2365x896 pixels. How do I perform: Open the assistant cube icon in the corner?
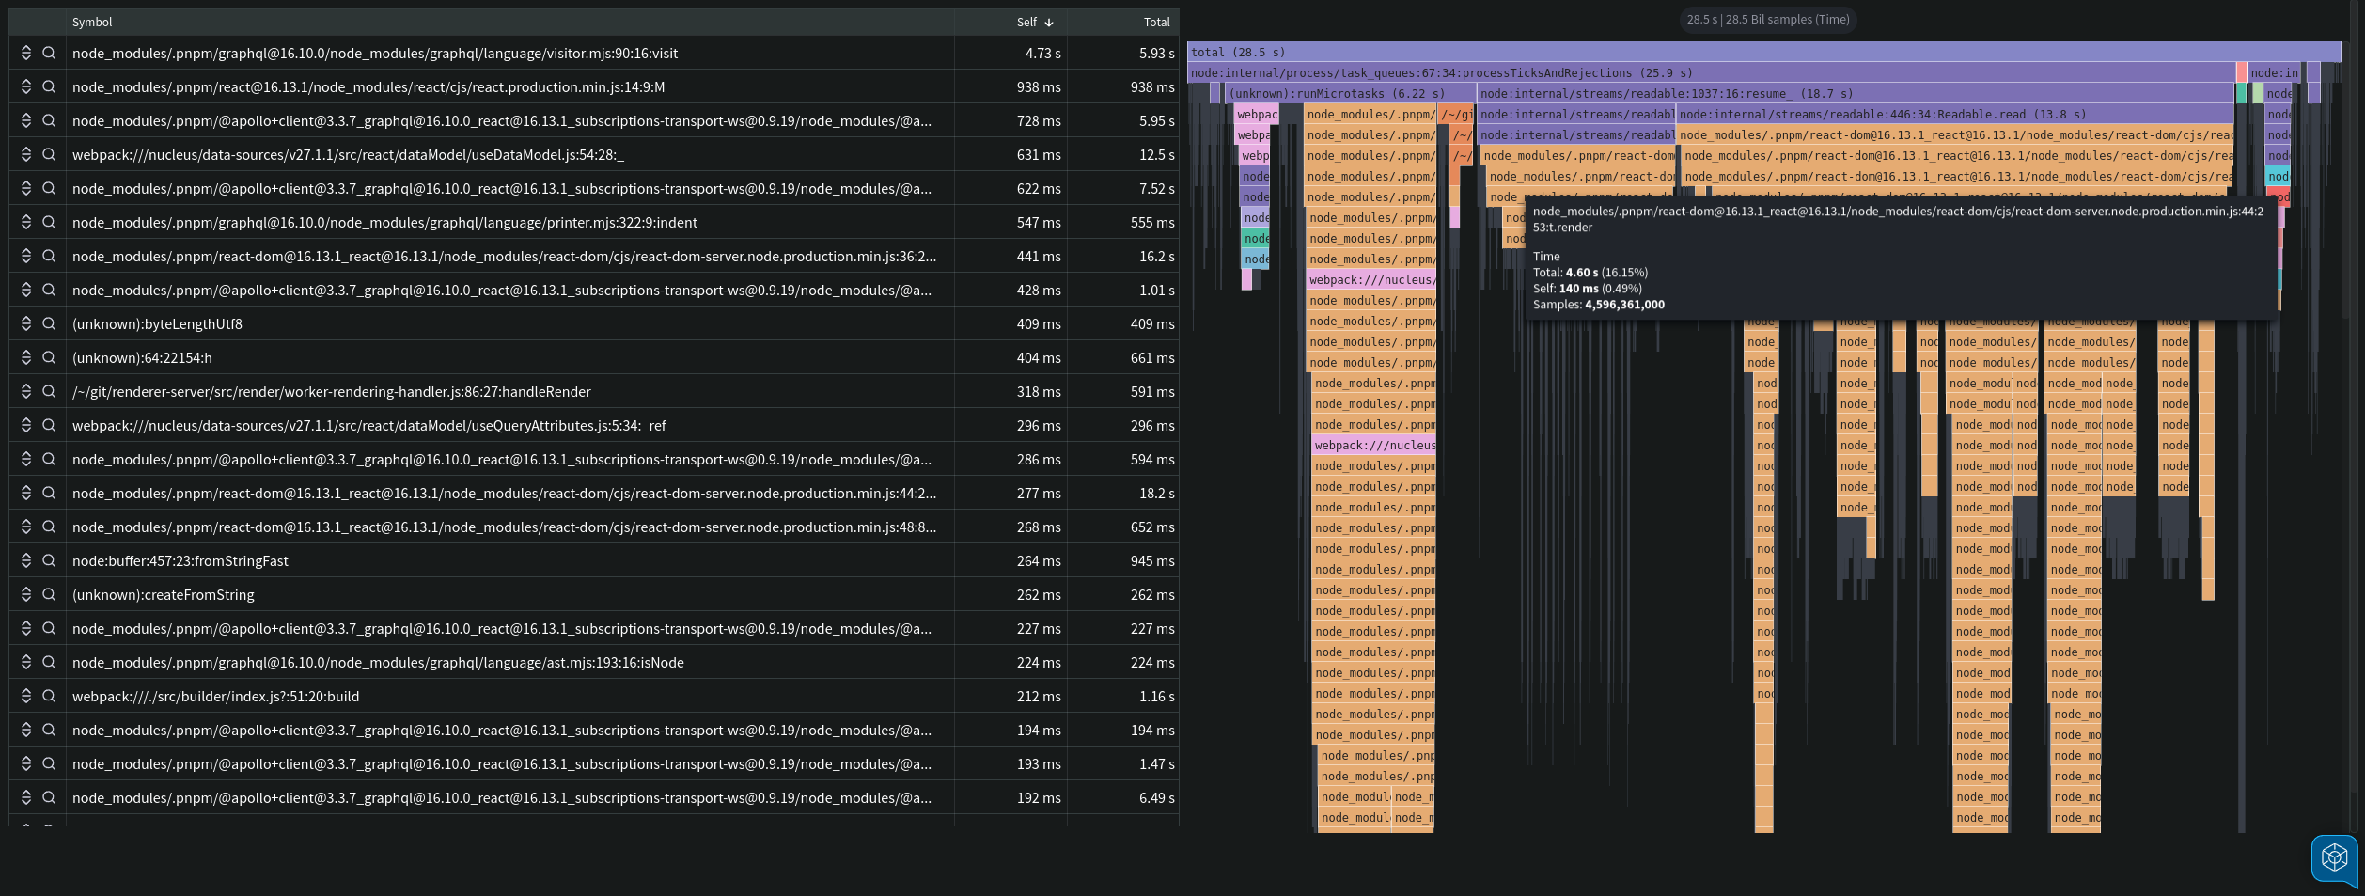coord(2335,857)
